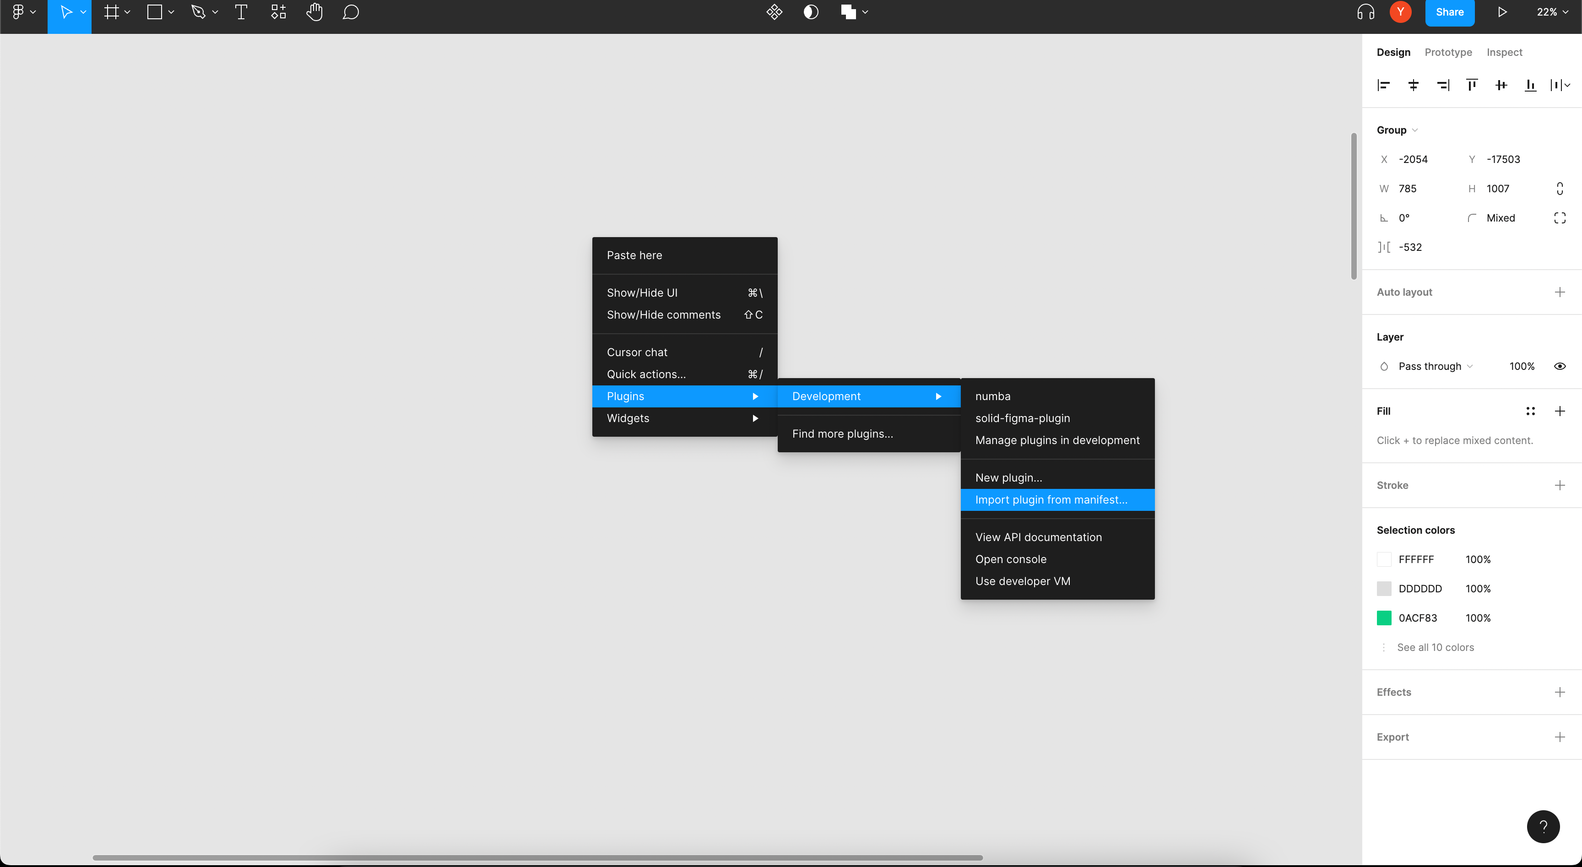Align selection to horizontal centers
1582x867 pixels.
coord(1413,85)
